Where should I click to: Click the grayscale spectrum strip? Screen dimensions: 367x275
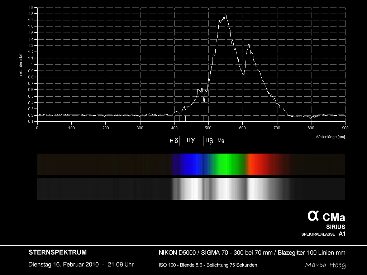coord(191,189)
